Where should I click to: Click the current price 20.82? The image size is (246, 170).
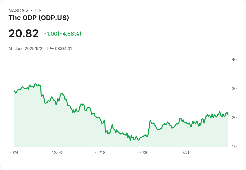23,34
